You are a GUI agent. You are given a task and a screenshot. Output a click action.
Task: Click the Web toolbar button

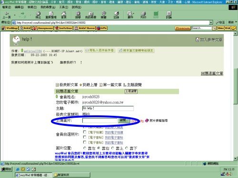(x=228, y=28)
